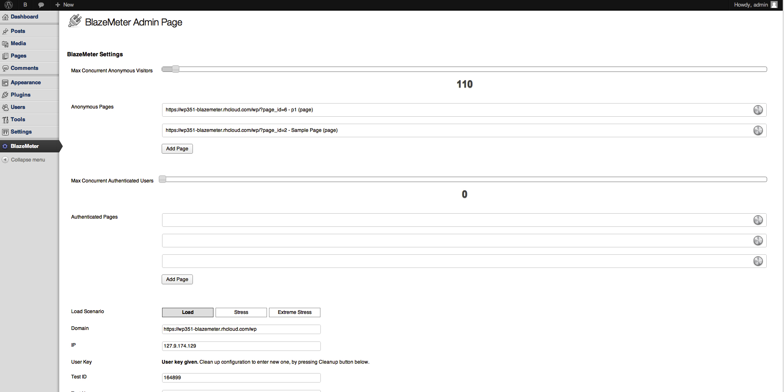784x392 pixels.
Task: Click the Max Concurrent Anonymous Visitors slider track
Action: [464, 69]
